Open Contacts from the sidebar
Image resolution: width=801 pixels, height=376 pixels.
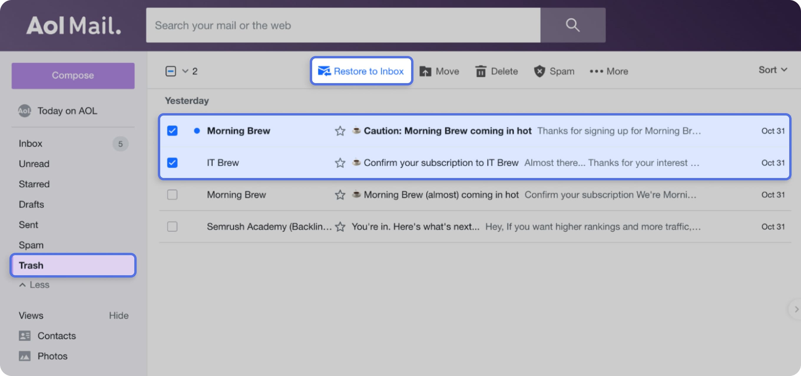pos(57,336)
